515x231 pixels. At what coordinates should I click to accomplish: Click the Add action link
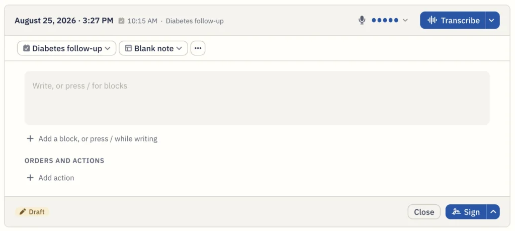[x=56, y=178]
